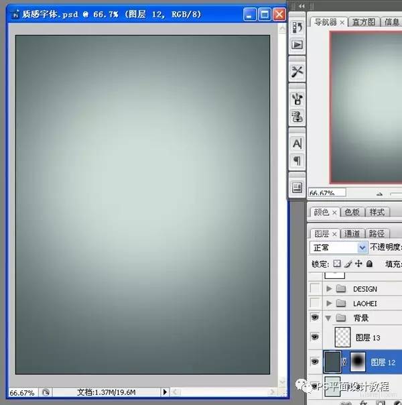Image resolution: width=402 pixels, height=405 pixels.
Task: Click the horizontal scrollbar right arrow
Action: [272, 392]
